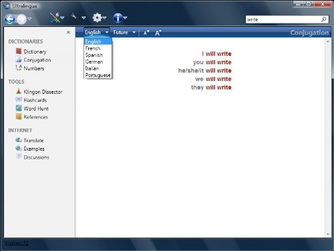Click the magnifying glass search icon
334x251 pixels.
(x=324, y=19)
